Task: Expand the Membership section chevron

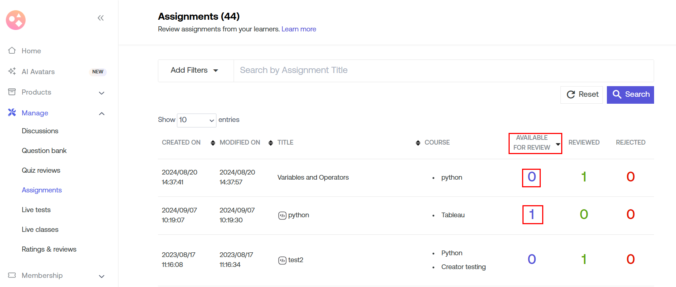Action: click(x=102, y=276)
